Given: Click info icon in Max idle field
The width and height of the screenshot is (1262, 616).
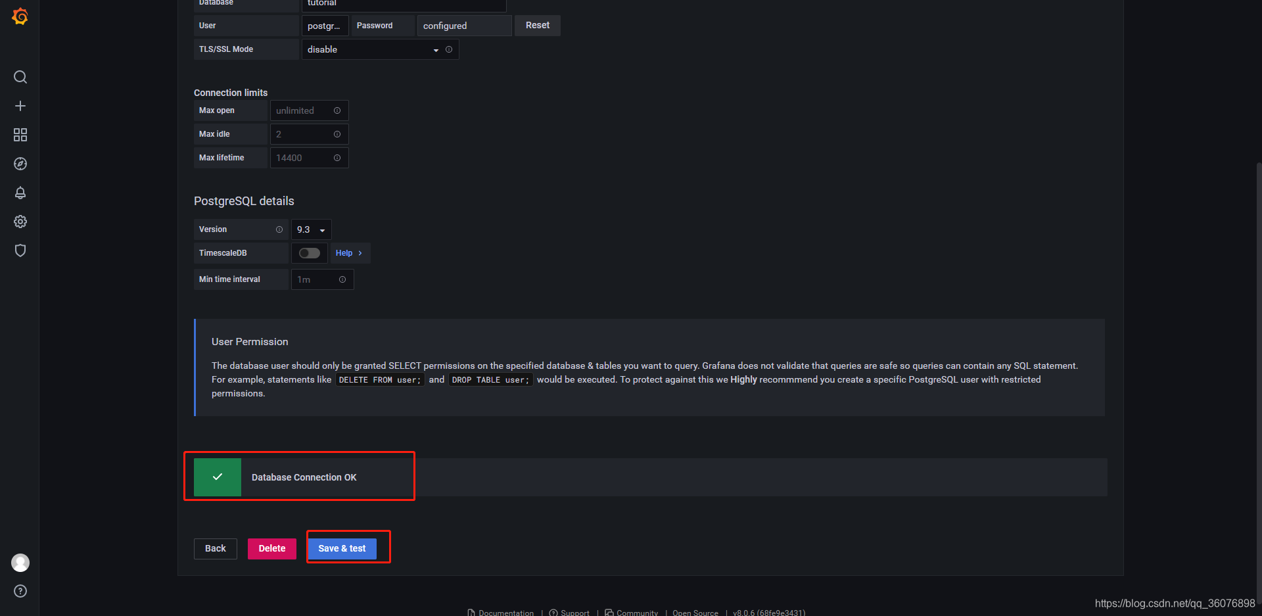Looking at the screenshot, I should [337, 134].
